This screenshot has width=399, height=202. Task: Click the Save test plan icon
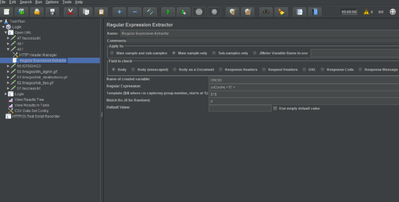click(53, 12)
